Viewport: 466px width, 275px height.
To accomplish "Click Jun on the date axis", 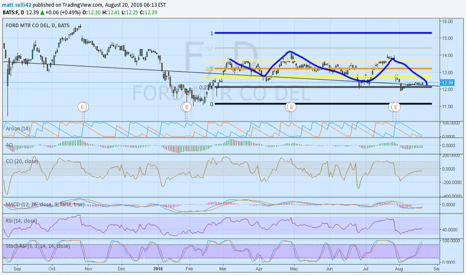I will click(x=329, y=269).
